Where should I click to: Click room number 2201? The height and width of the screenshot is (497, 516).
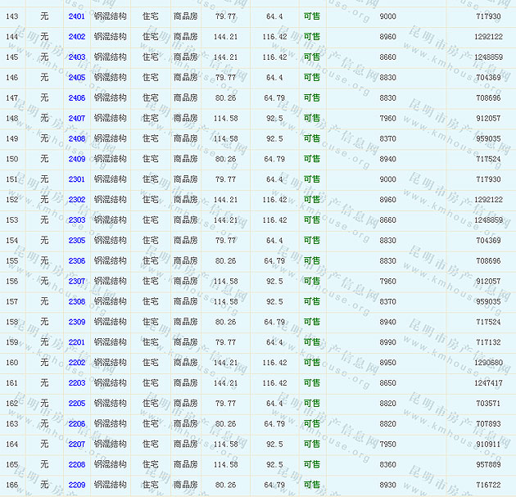point(76,342)
